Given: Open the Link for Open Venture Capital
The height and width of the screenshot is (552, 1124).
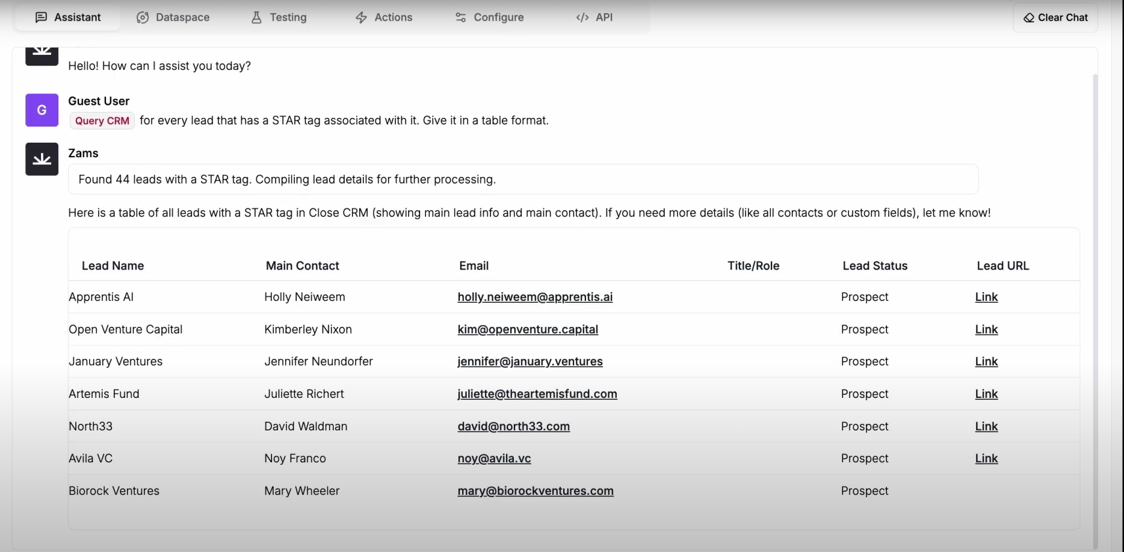Looking at the screenshot, I should tap(986, 329).
